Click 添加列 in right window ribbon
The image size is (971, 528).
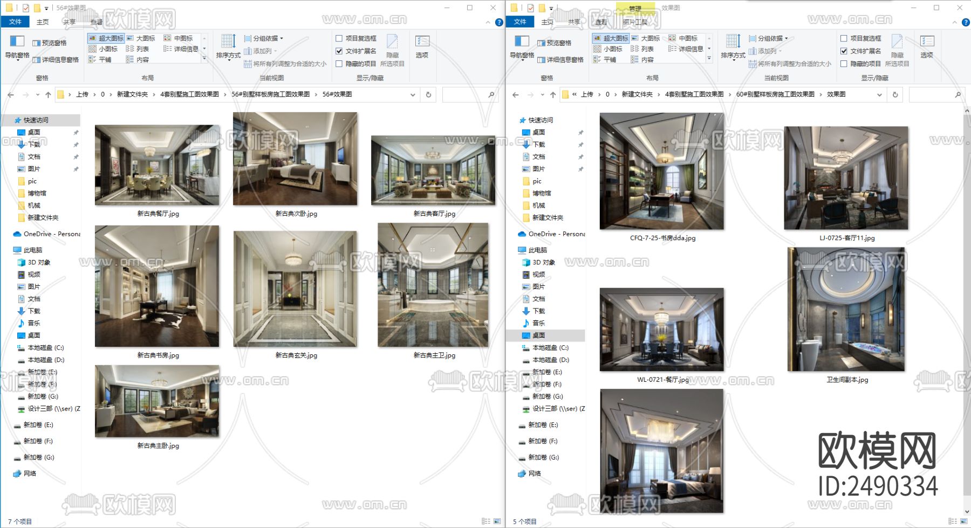click(x=763, y=51)
